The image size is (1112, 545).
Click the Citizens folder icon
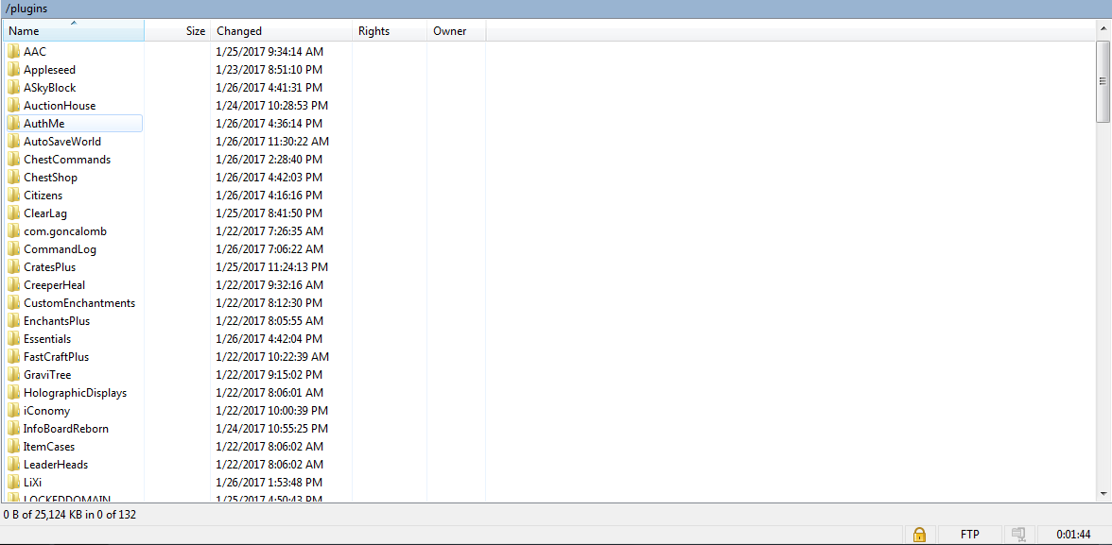tap(13, 196)
